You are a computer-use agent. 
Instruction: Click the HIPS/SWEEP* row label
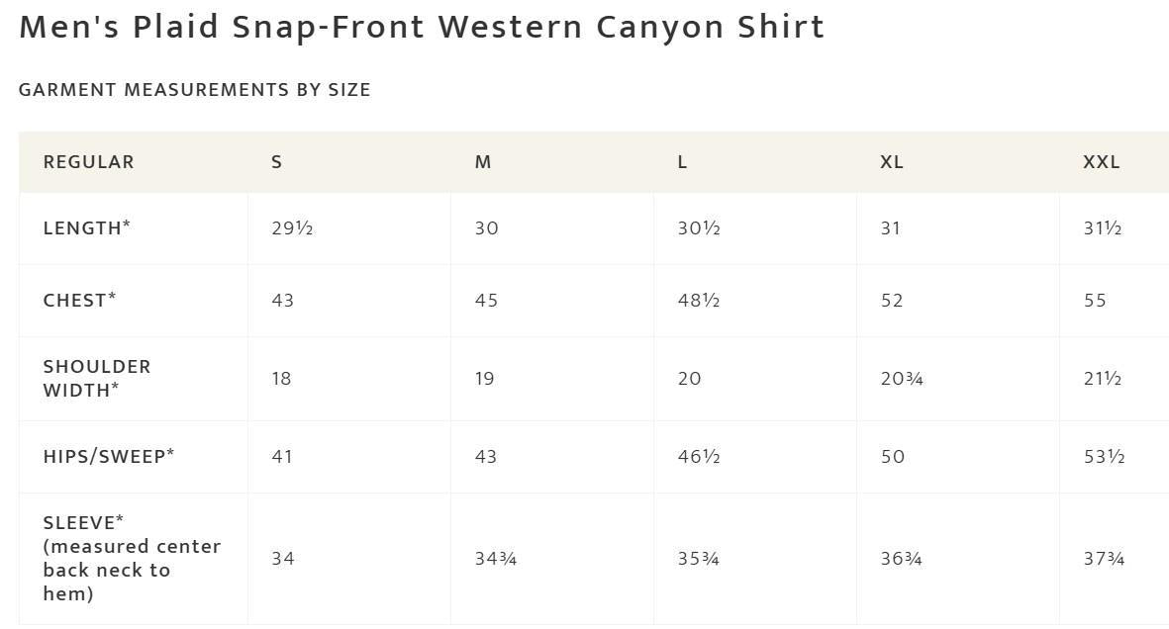(109, 457)
